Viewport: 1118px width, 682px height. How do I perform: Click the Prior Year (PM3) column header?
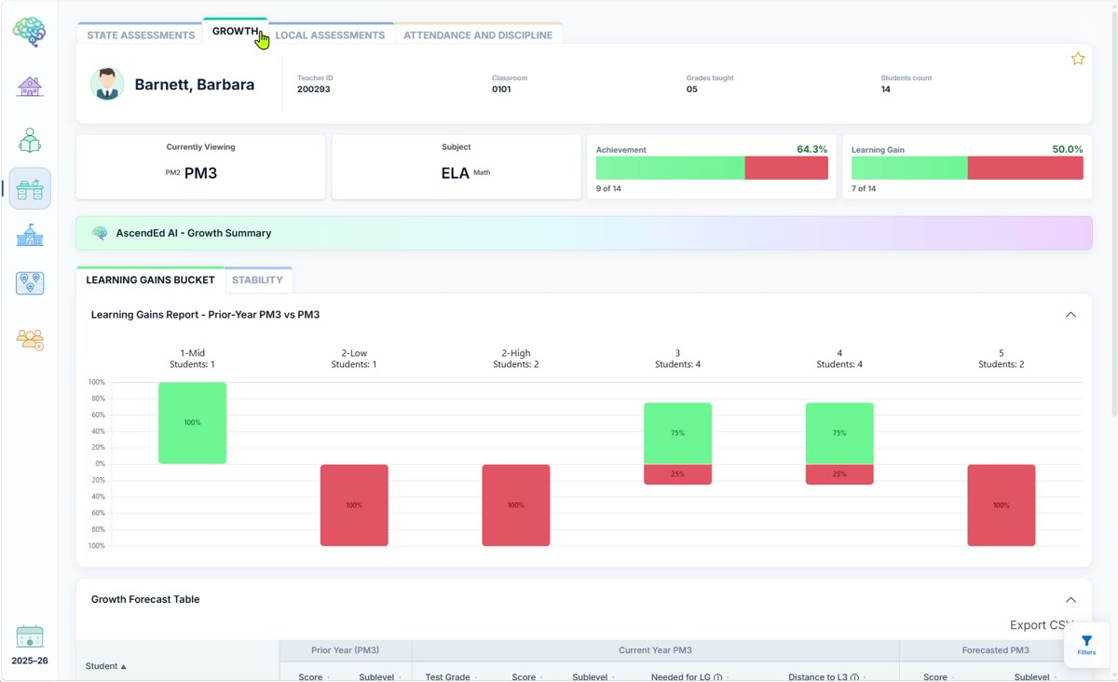346,650
